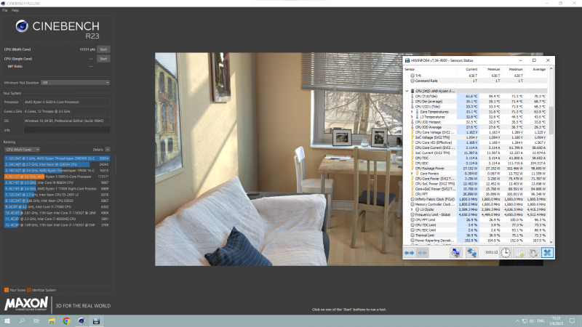The image size is (582, 327).
Task: Select the Intel Core i7-4850HQ ranking row
Action: 57,219
